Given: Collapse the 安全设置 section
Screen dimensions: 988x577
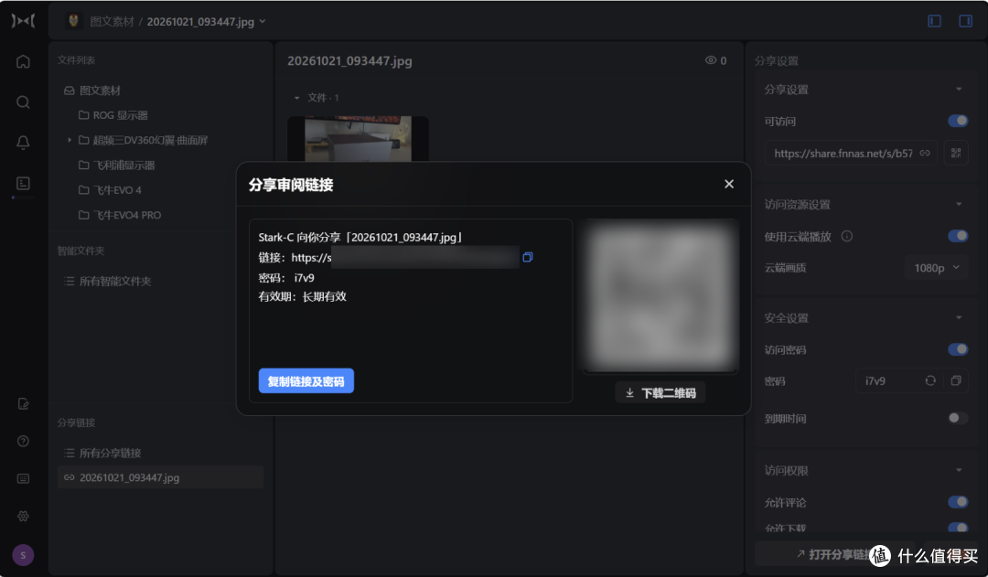Looking at the screenshot, I should click(x=959, y=317).
